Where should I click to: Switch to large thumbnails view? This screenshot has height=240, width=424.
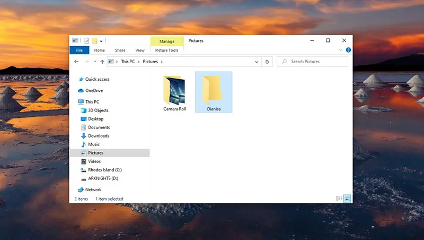pos(347,199)
